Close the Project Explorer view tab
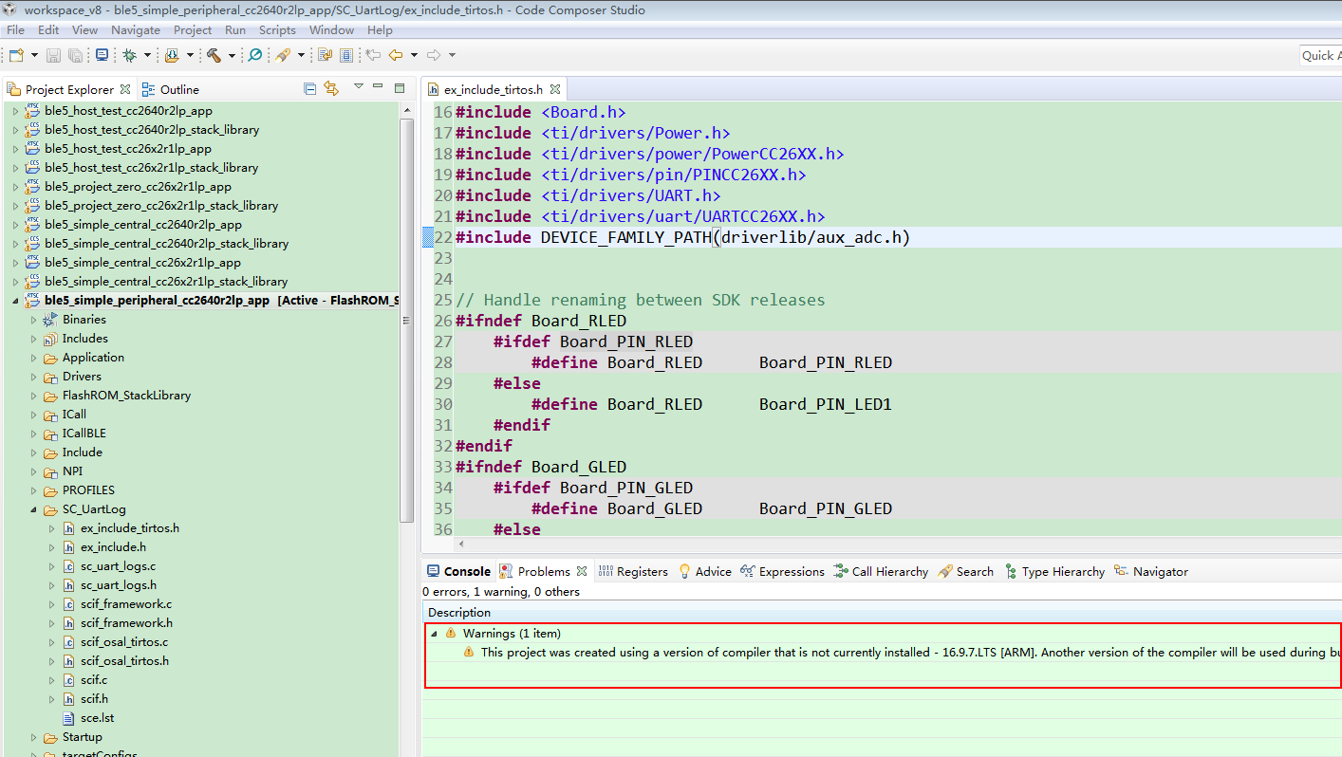 pos(123,90)
